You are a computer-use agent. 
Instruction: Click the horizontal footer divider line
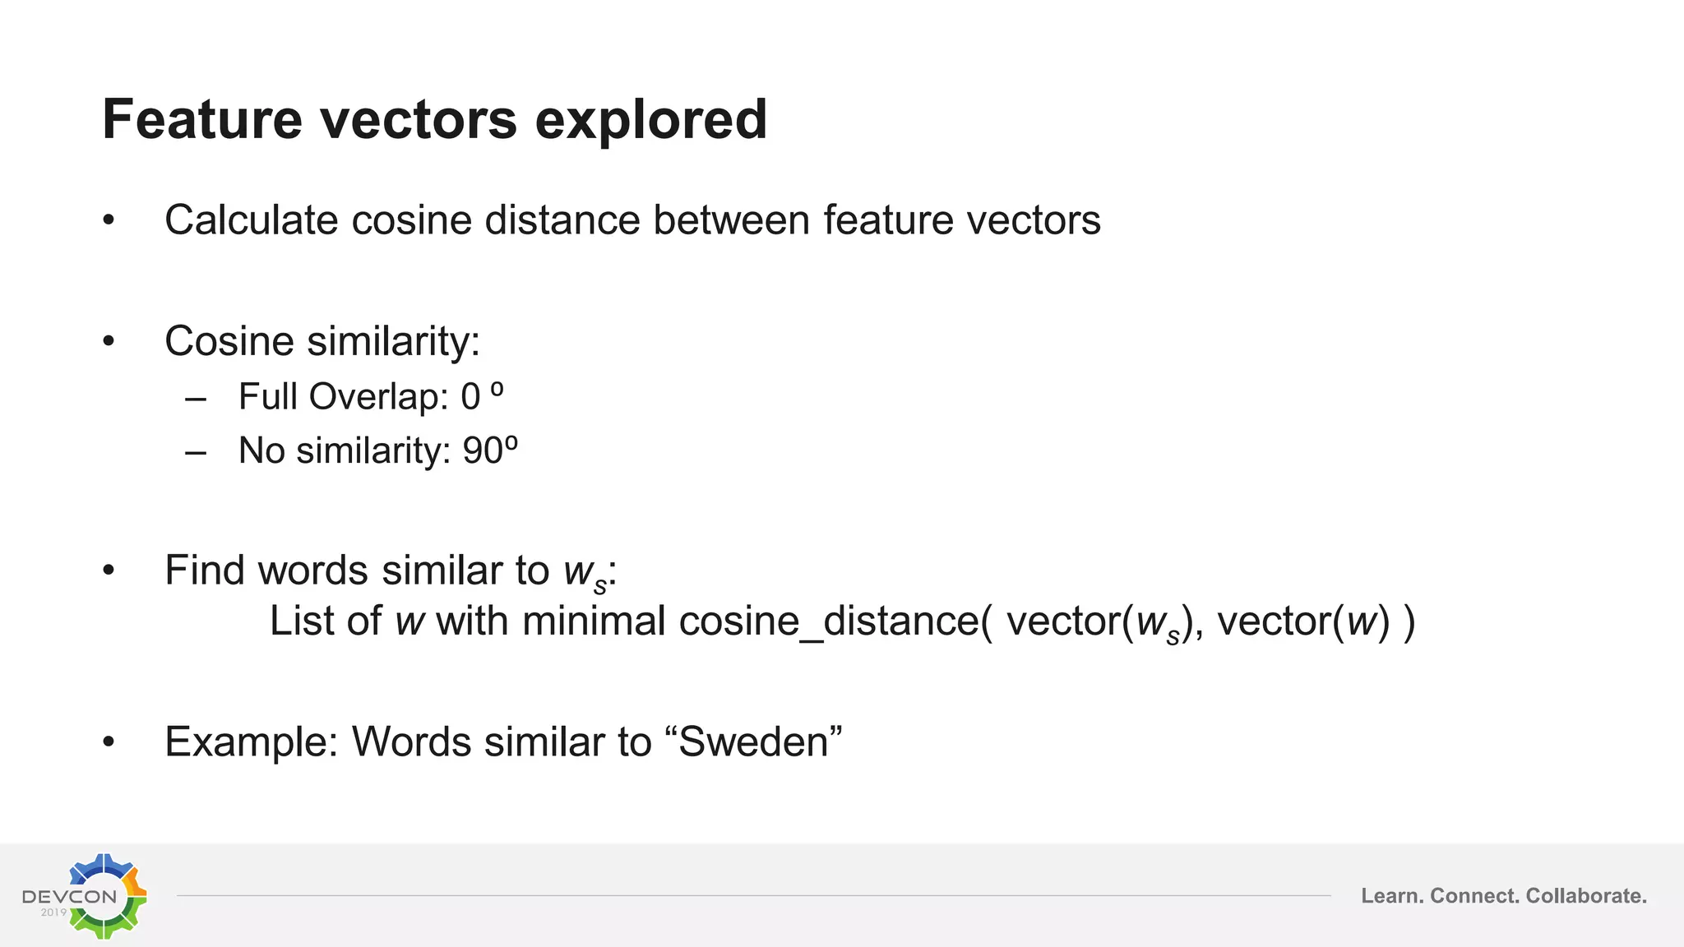(753, 896)
